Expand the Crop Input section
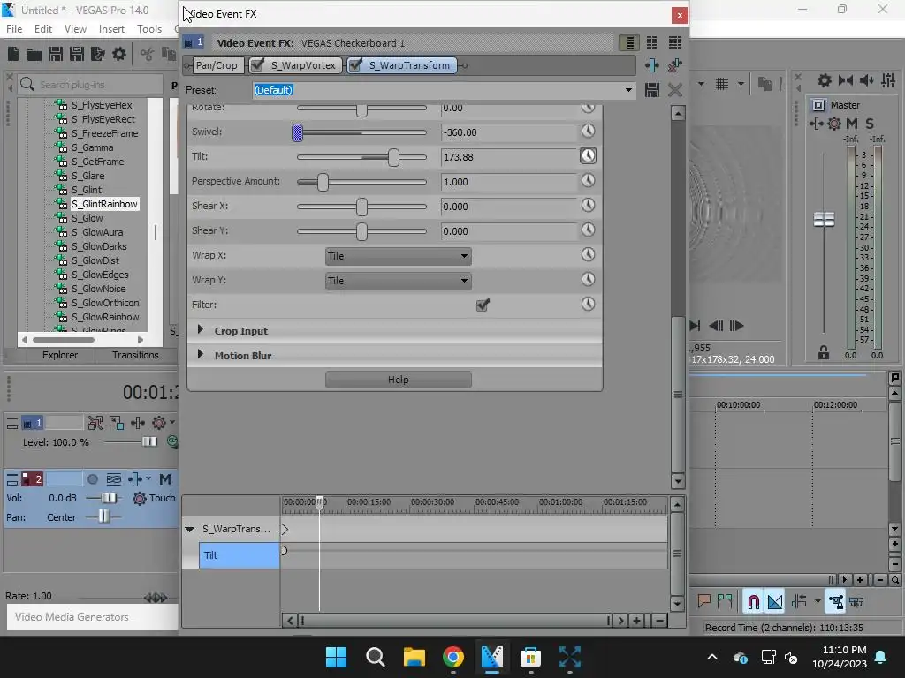Viewport: 905px width, 678px height. [x=201, y=330]
